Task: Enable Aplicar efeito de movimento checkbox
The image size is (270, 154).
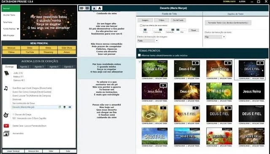Action: [141, 25]
